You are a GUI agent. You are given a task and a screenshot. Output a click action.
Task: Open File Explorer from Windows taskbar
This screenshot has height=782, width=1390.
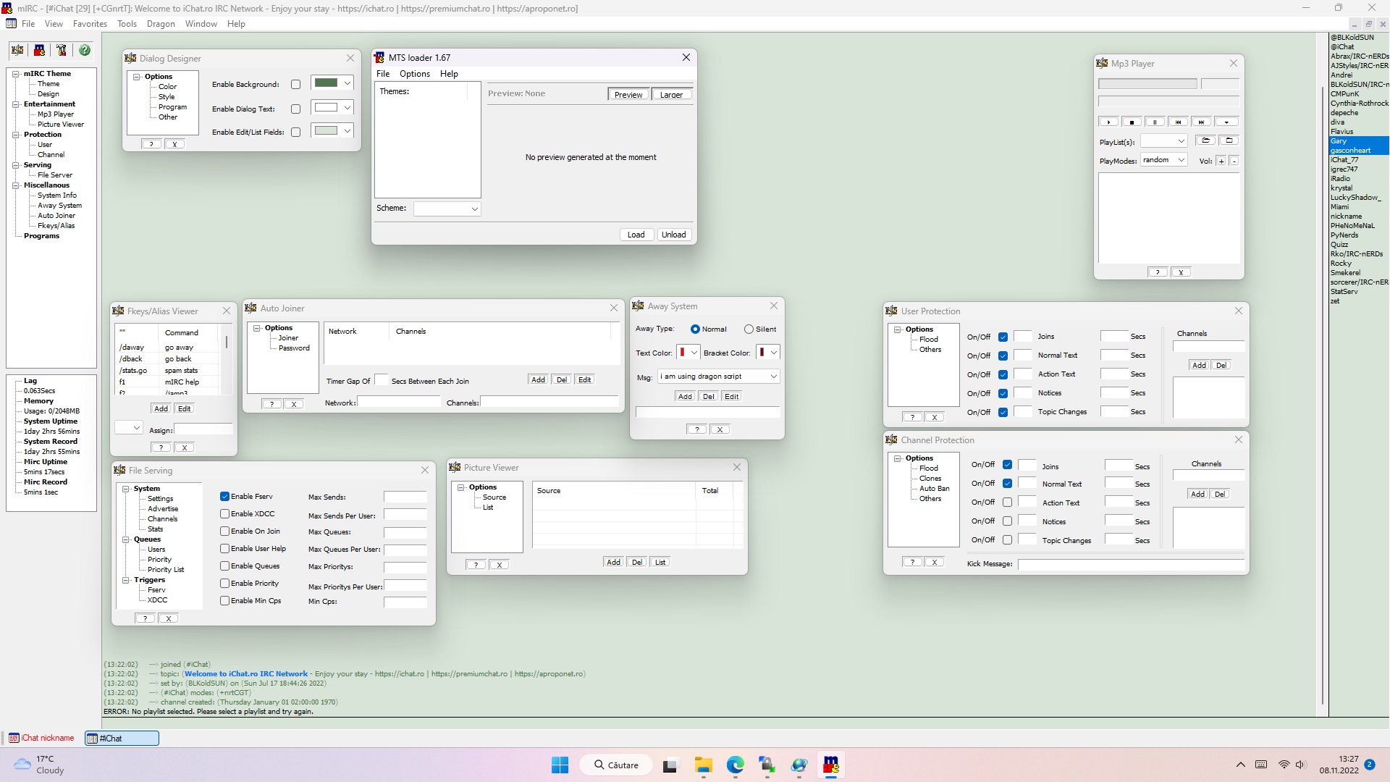(x=703, y=765)
